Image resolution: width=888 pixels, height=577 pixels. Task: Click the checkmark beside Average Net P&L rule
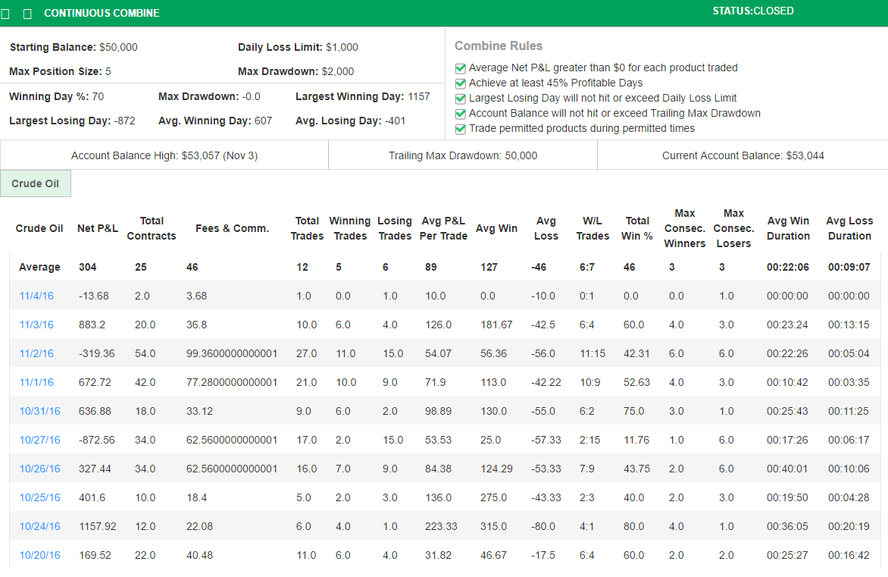click(x=460, y=68)
